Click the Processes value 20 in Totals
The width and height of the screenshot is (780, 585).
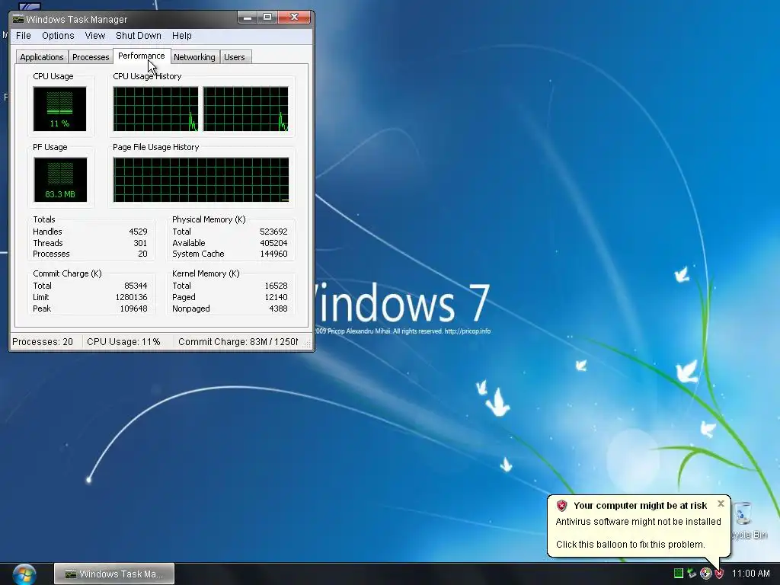142,254
